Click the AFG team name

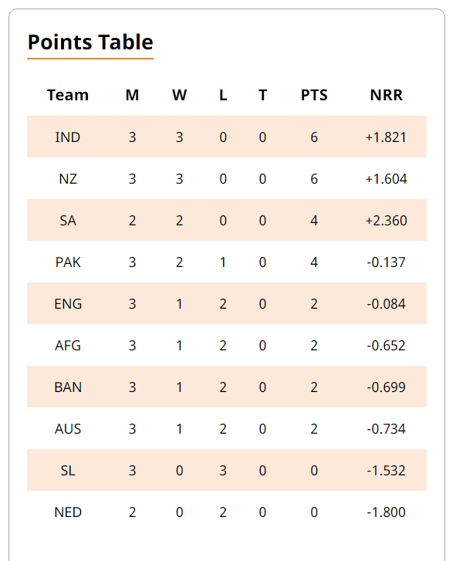click(x=68, y=345)
